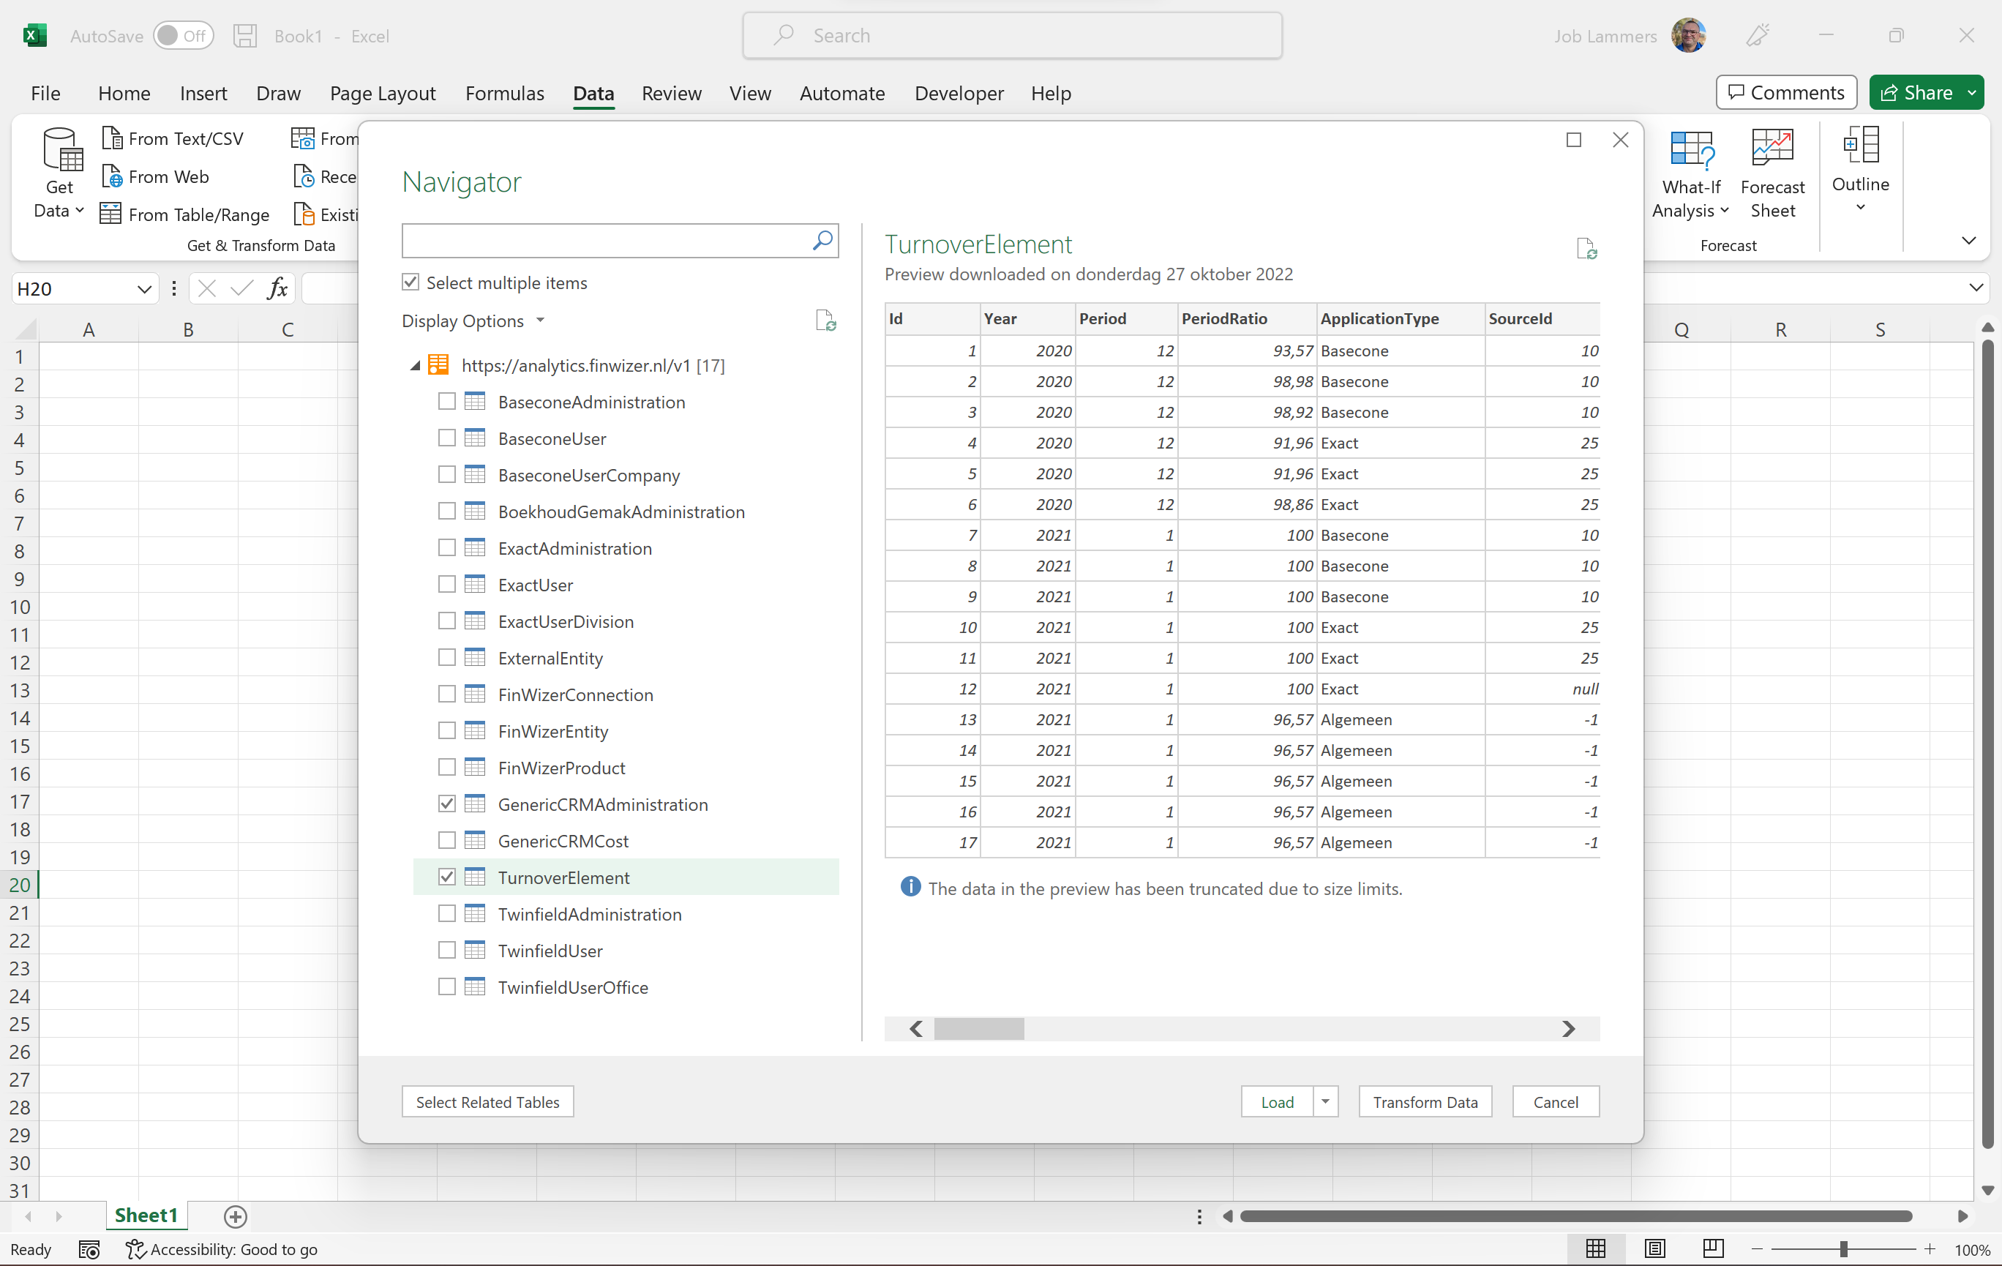Open the Get Data menu

click(60, 173)
